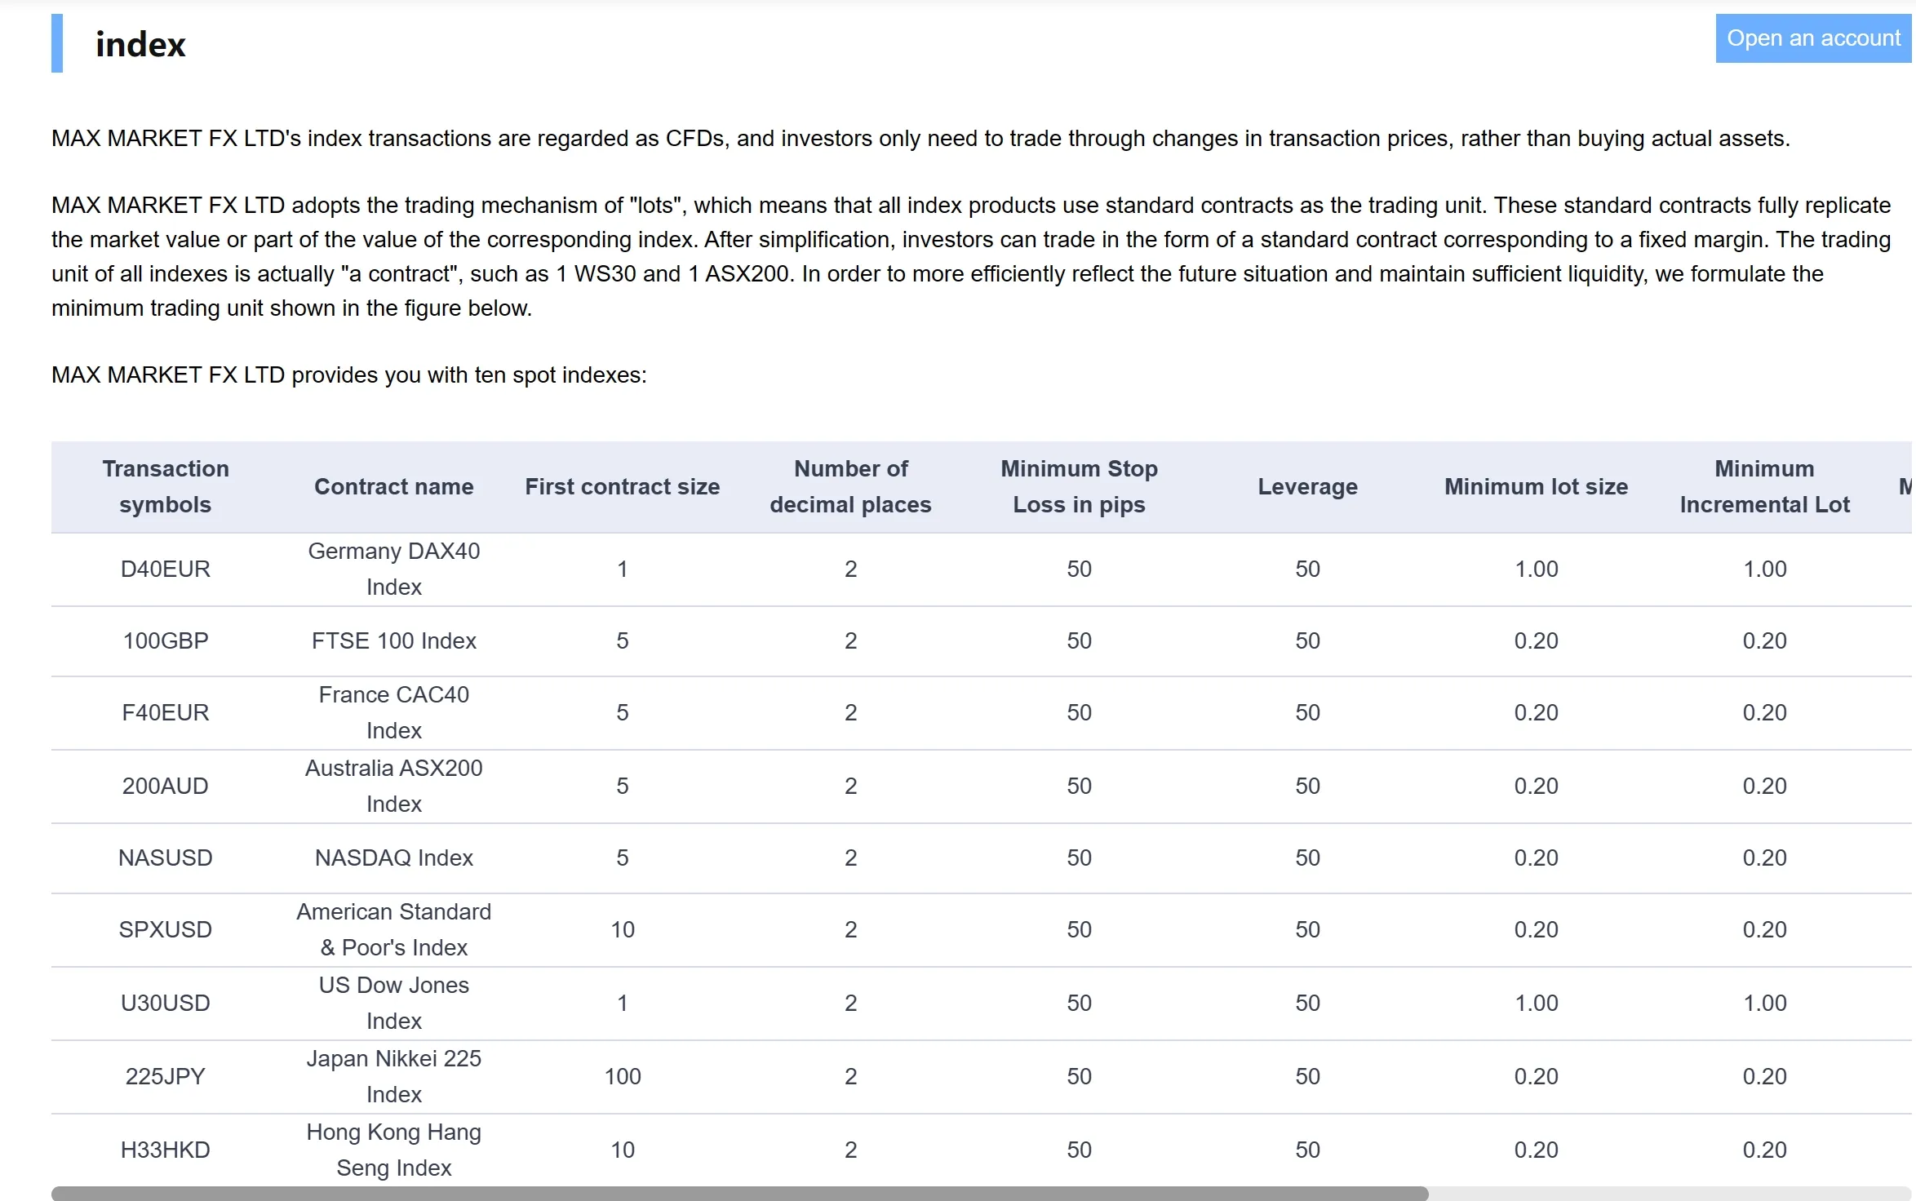Click leverage 50 in 225JPY row
The width and height of the screenshot is (1916, 1201).
1308,1076
